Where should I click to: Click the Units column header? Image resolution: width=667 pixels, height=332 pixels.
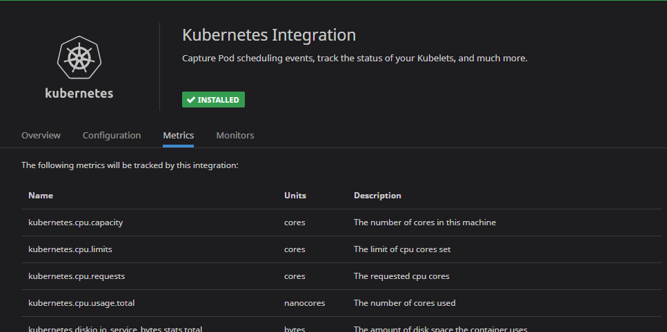pos(295,196)
